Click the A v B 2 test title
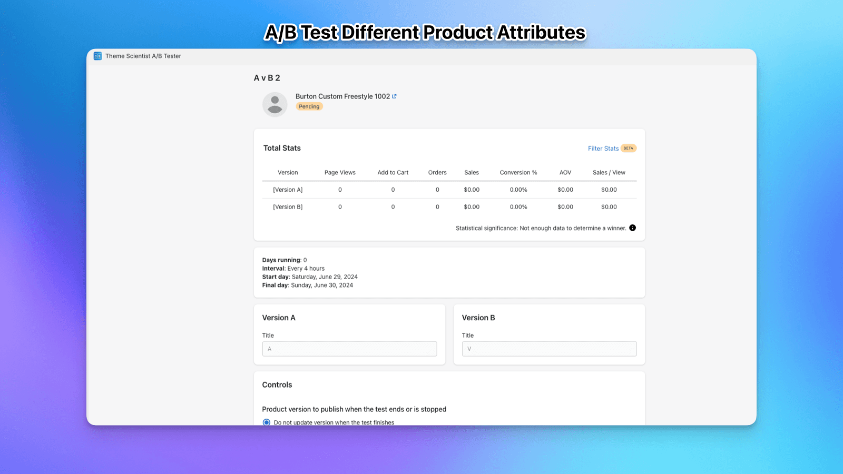The image size is (843, 474). click(267, 77)
